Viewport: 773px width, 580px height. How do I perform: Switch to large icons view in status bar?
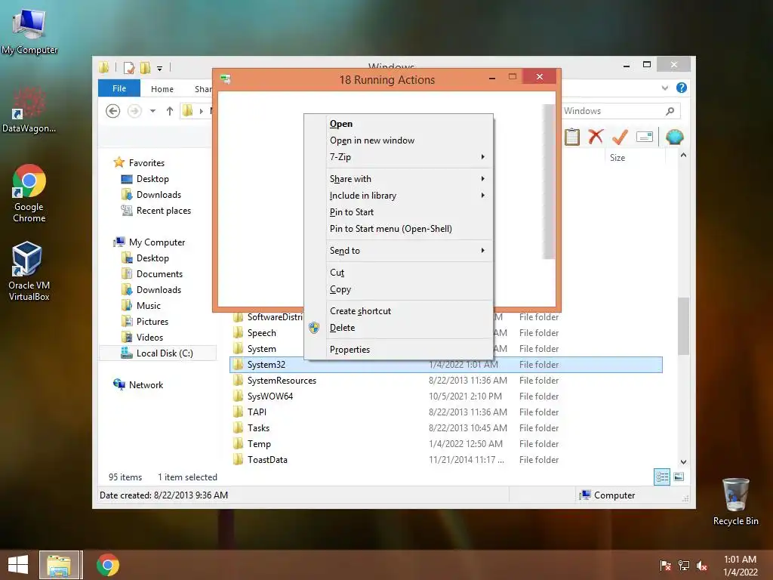679,477
